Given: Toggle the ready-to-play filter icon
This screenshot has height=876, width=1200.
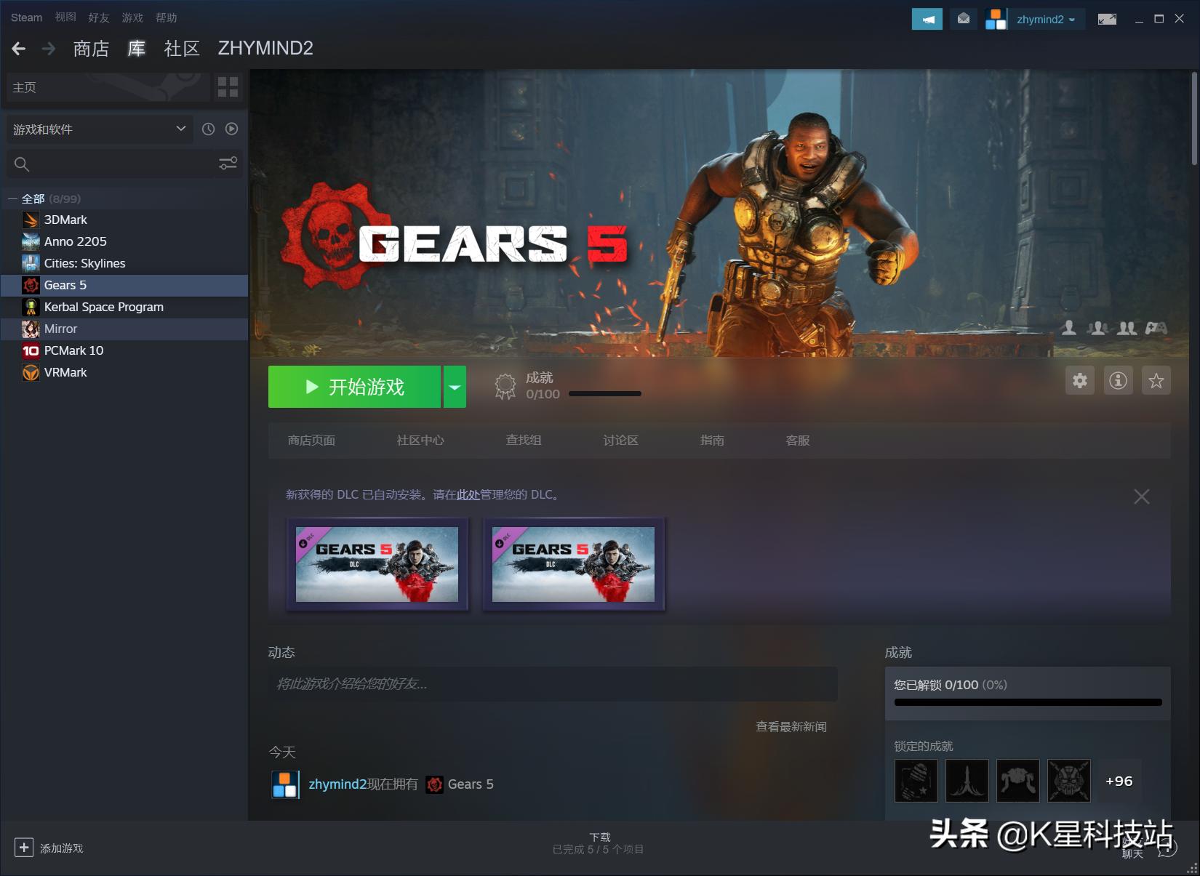Looking at the screenshot, I should click(x=231, y=129).
